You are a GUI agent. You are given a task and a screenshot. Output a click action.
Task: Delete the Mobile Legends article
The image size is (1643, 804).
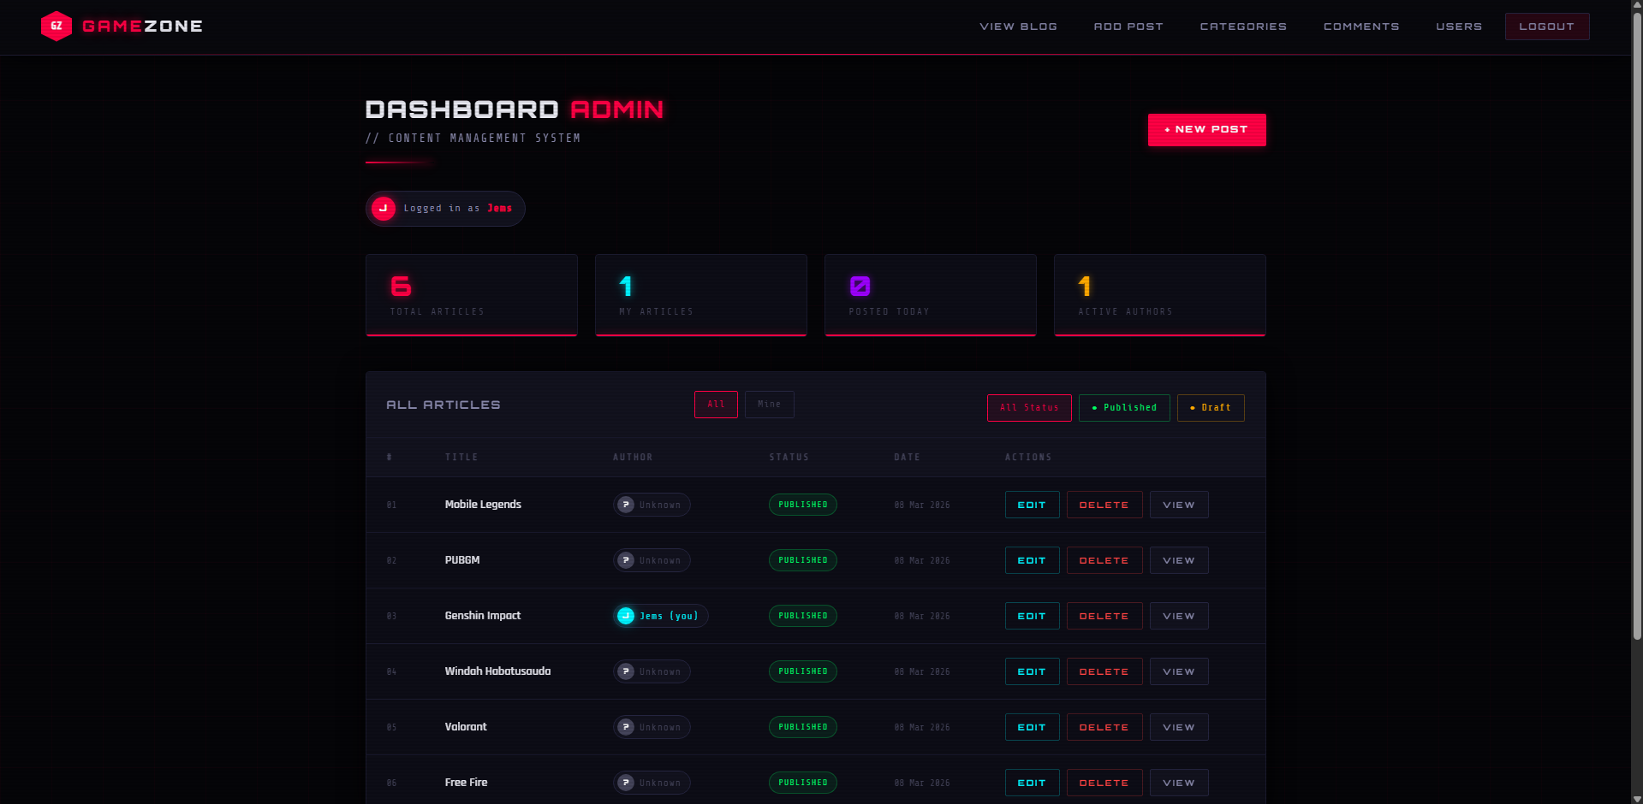[x=1104, y=505]
